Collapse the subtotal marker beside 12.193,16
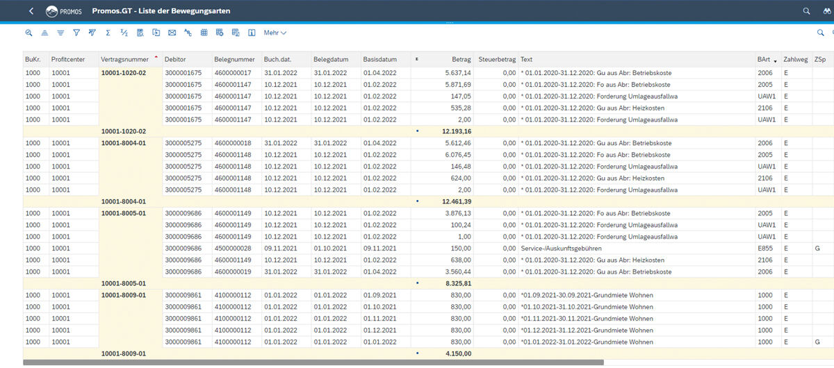 click(417, 131)
